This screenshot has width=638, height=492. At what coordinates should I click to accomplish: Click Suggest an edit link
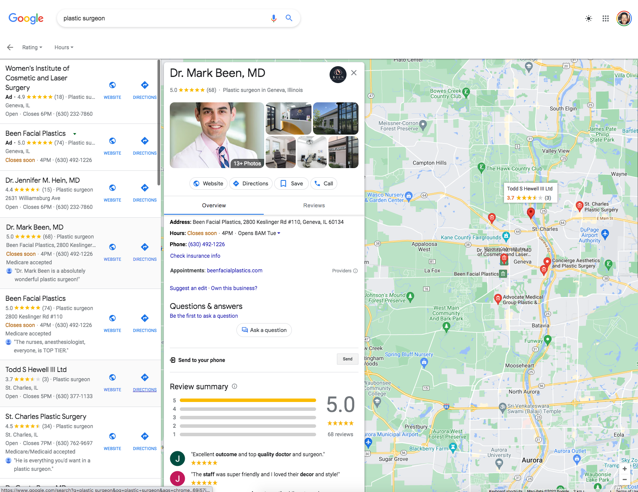click(x=188, y=288)
